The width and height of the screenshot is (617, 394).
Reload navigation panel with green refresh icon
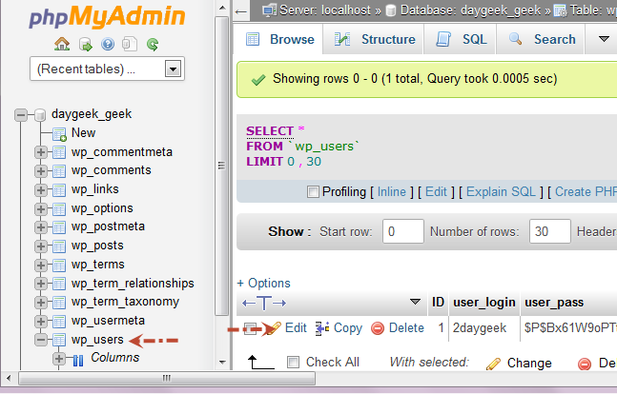pos(153,45)
